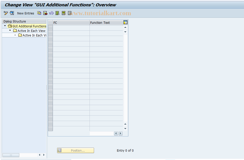The height and width of the screenshot is (160, 244).
Task: Click New Entries button
Action: click(26, 13)
